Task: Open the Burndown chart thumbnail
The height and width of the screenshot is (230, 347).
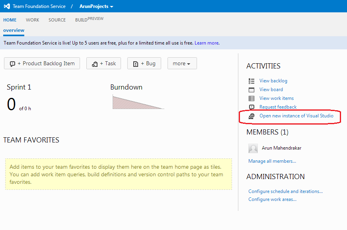Action: (x=138, y=102)
